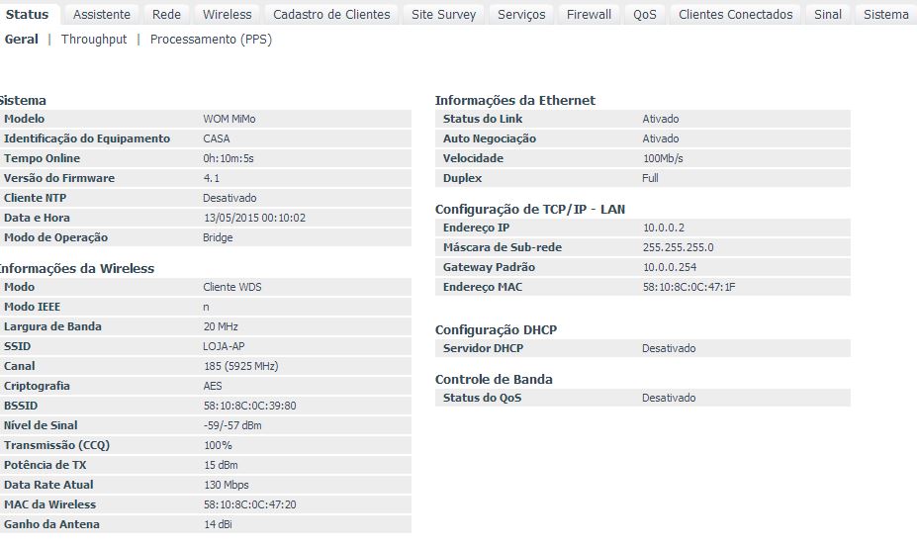
Task: Open Processamento (PPS) link
Action: pyautogui.click(x=211, y=40)
